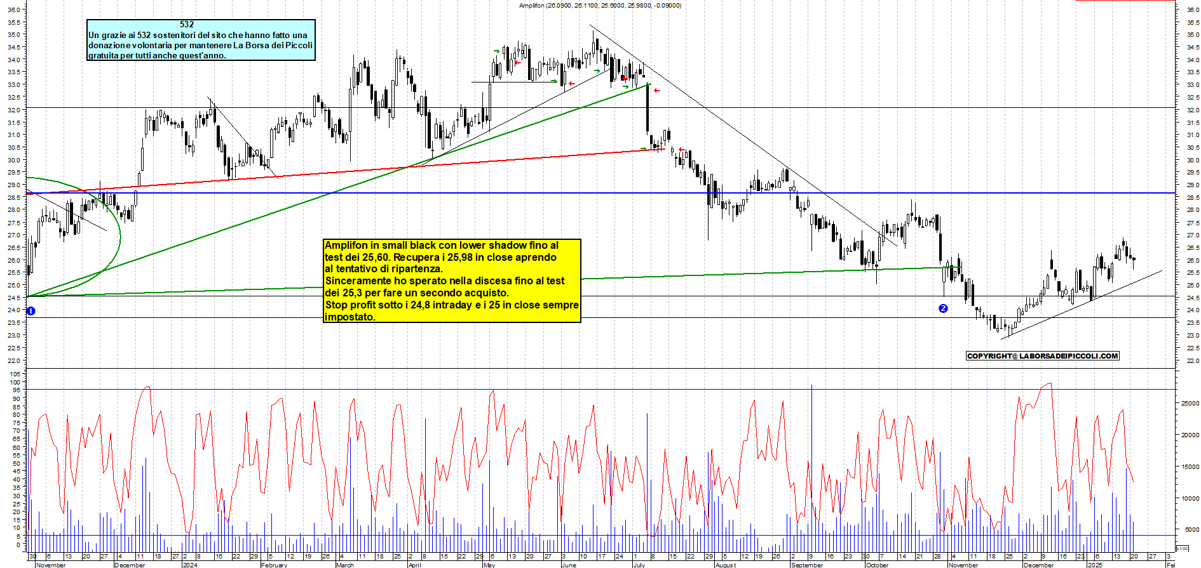Click the 'June' month label

(x=569, y=565)
